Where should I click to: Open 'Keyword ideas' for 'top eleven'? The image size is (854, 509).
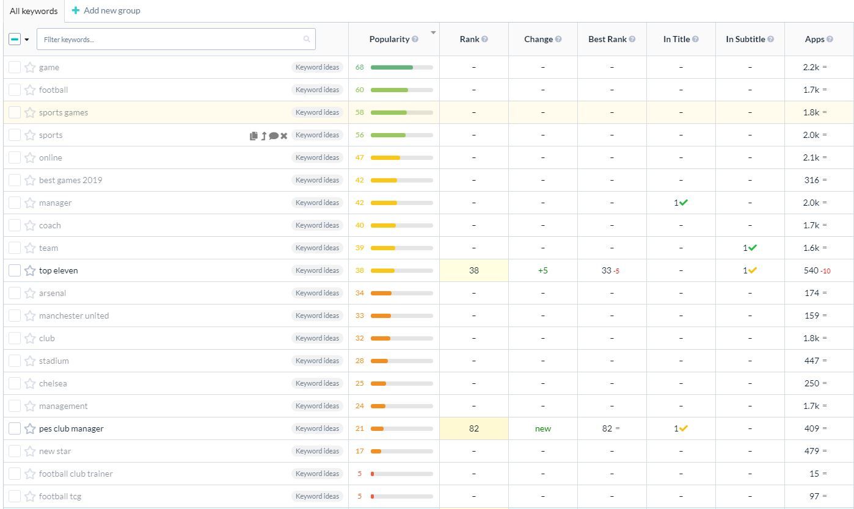pos(317,270)
